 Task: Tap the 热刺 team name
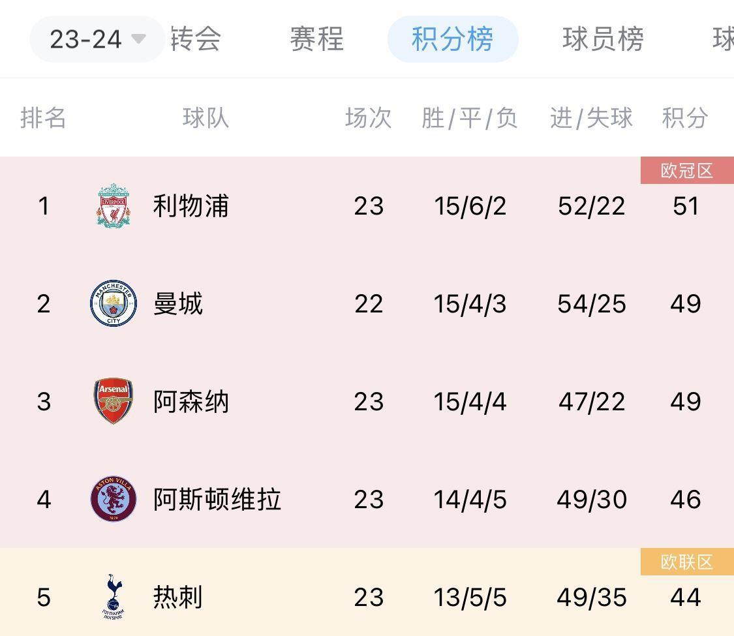click(x=178, y=597)
